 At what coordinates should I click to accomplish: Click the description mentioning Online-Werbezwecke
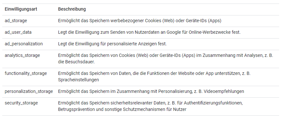point(149,32)
